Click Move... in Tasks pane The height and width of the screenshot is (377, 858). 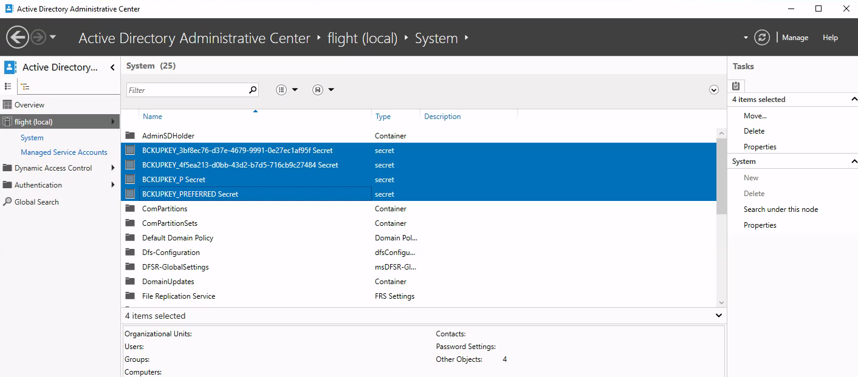755,115
